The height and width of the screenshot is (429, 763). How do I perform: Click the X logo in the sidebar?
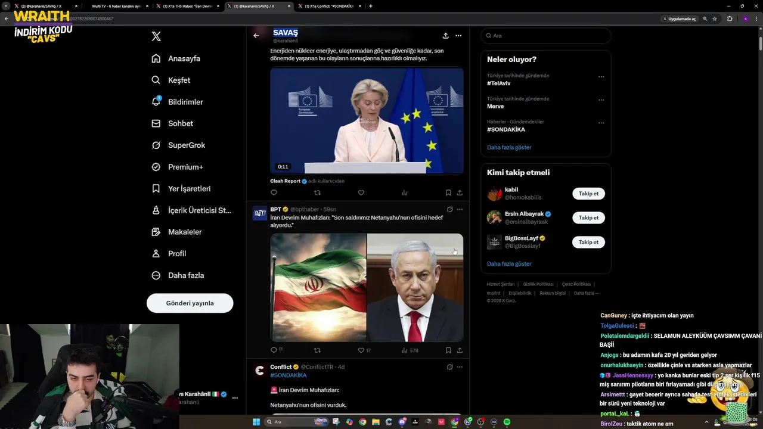click(156, 36)
